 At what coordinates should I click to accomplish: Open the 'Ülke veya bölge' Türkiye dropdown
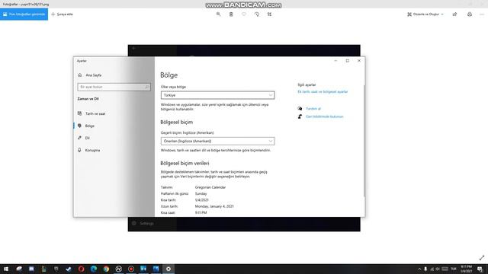(x=217, y=95)
